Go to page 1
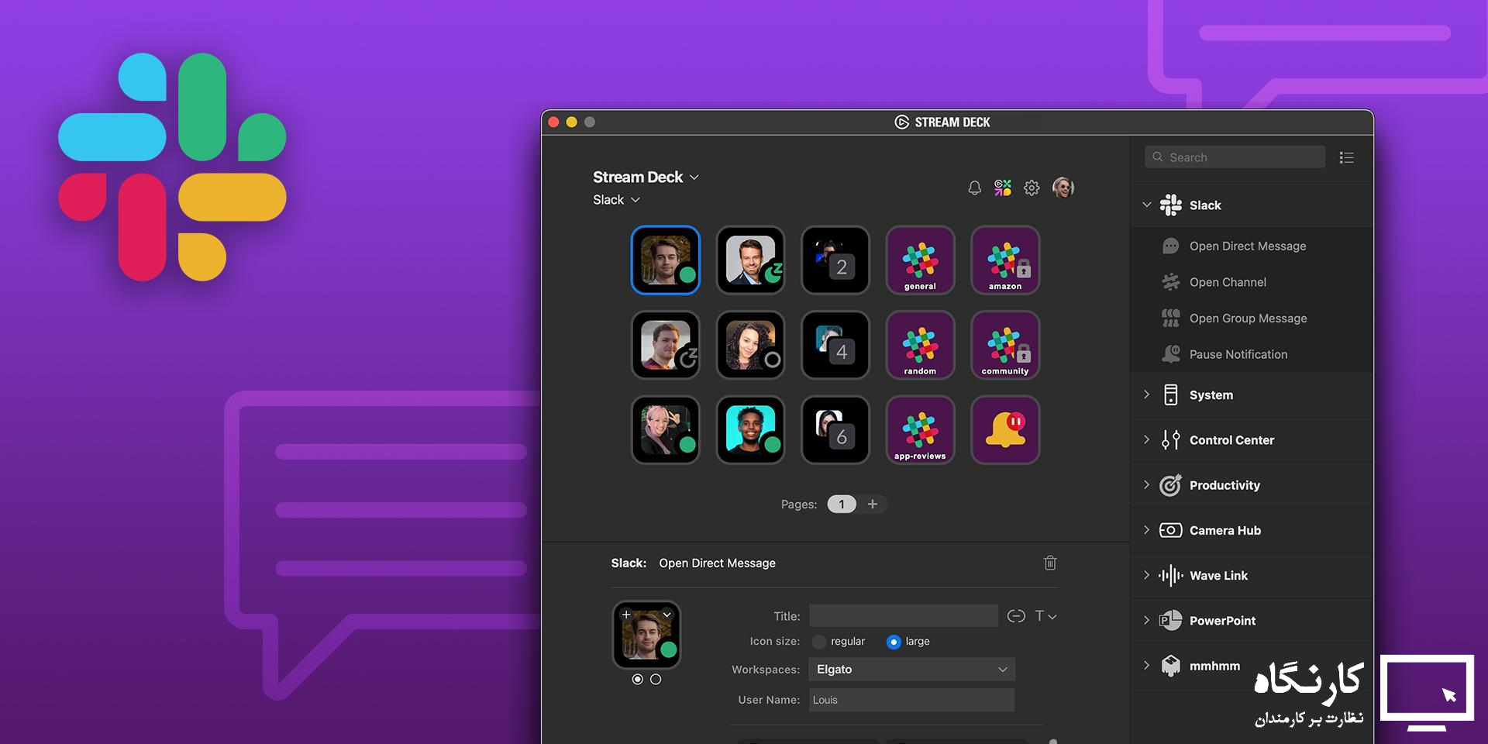1488x744 pixels. 842,504
